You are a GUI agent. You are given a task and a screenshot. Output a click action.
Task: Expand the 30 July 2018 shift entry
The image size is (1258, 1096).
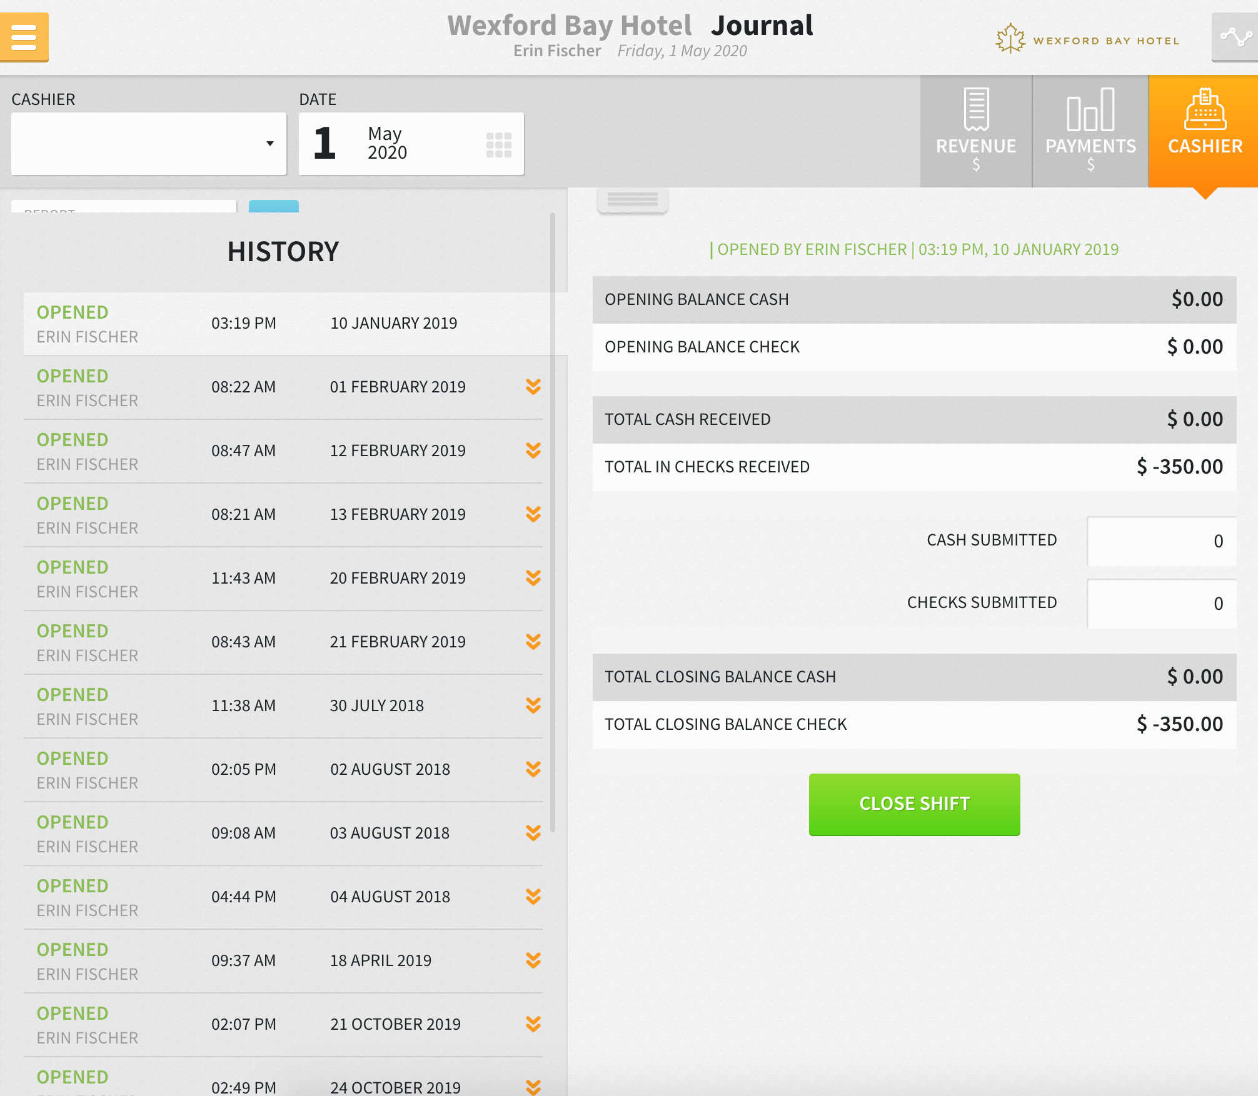(x=533, y=705)
